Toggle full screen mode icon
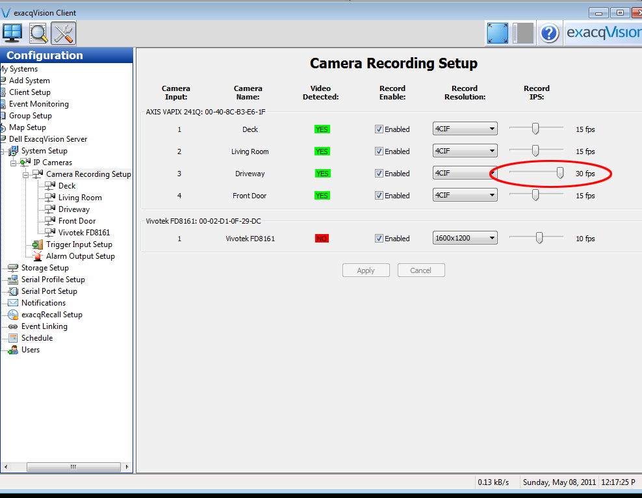 point(497,33)
